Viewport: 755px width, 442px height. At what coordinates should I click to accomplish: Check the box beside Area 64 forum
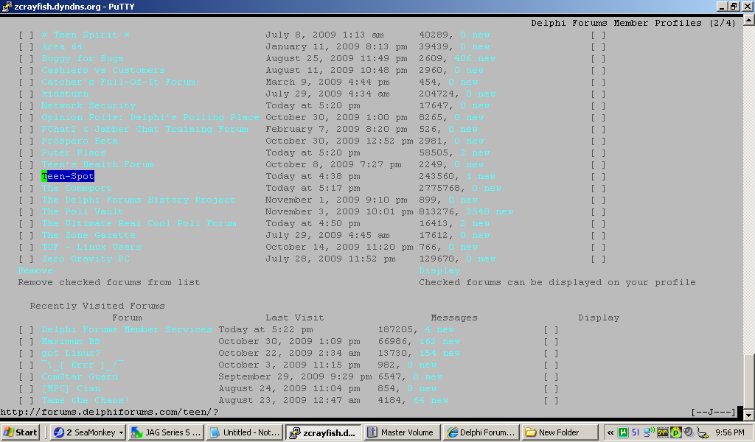tap(26, 47)
